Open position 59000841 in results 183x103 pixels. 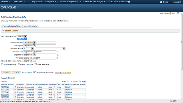pos(5,87)
